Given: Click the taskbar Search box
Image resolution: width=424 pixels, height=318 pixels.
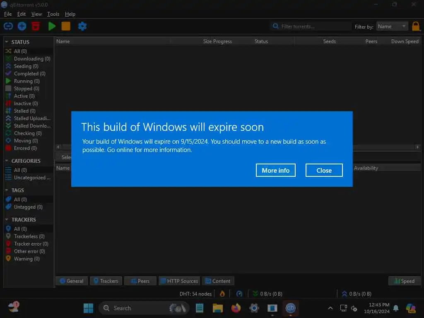Looking at the screenshot, I should [x=144, y=308].
